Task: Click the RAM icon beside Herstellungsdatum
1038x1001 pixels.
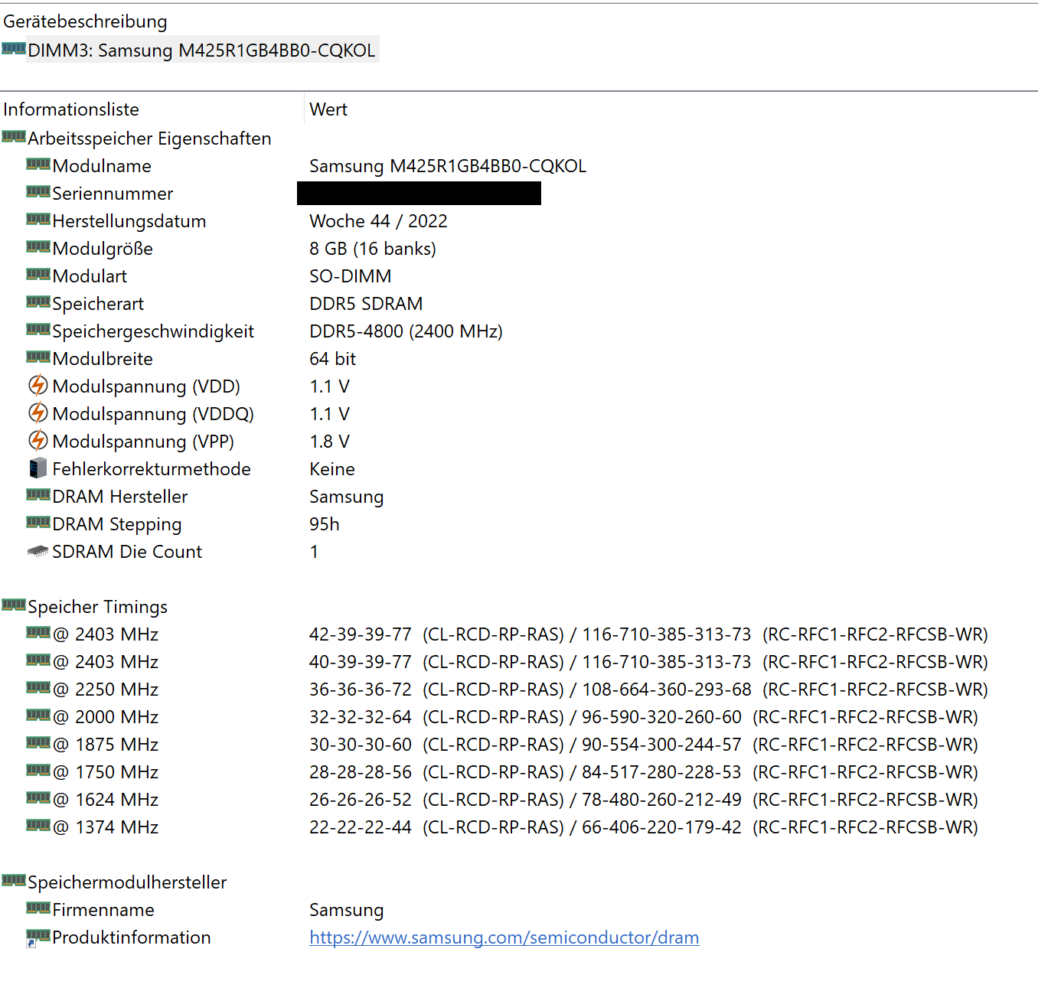Action: click(38, 220)
